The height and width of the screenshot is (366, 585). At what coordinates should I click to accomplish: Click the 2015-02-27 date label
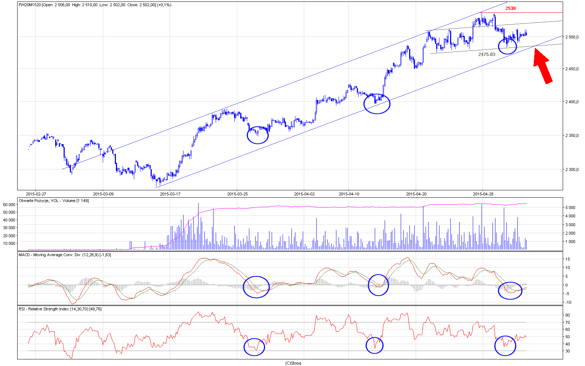coord(36,194)
